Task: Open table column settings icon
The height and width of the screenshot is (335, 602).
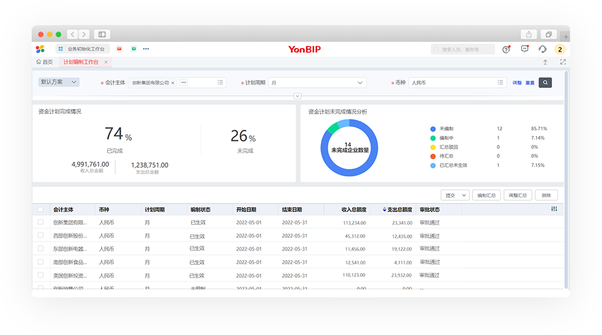Action: click(x=554, y=209)
